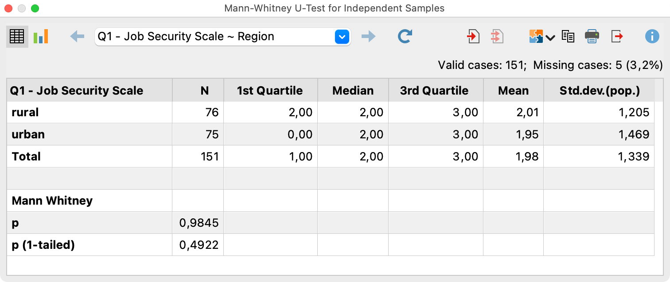This screenshot has width=670, height=282.
Task: Click the faded pink insert all results icon
Action: click(x=497, y=37)
